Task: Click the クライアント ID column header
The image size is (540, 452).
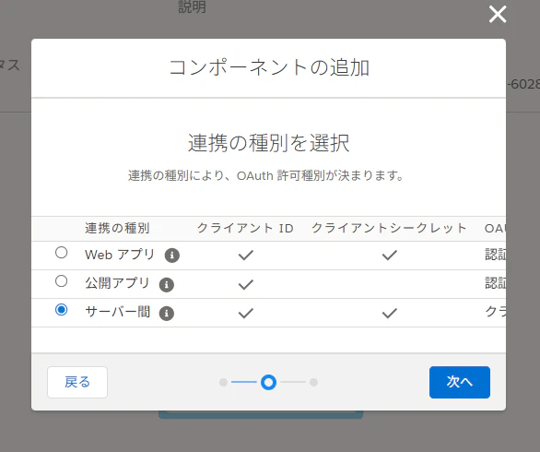Action: [245, 228]
